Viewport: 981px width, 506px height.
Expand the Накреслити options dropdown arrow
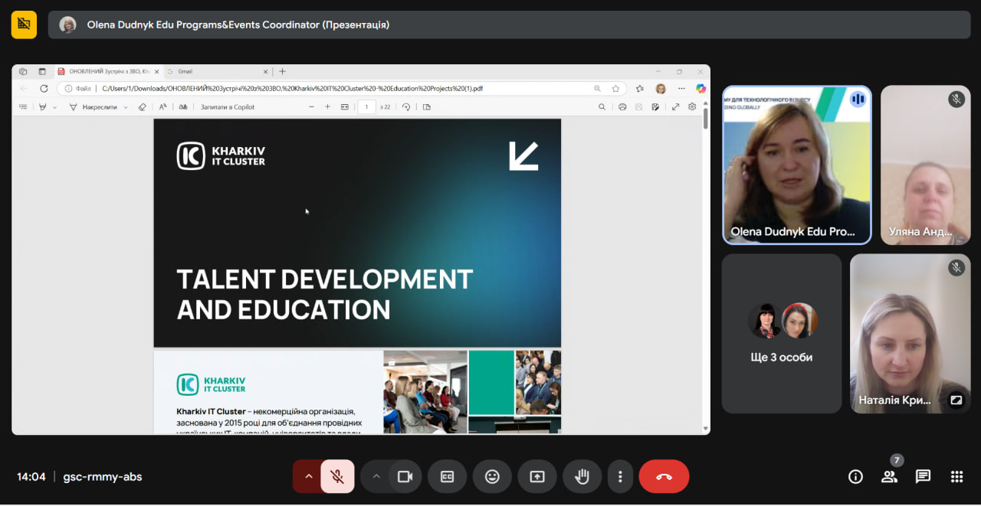click(126, 107)
